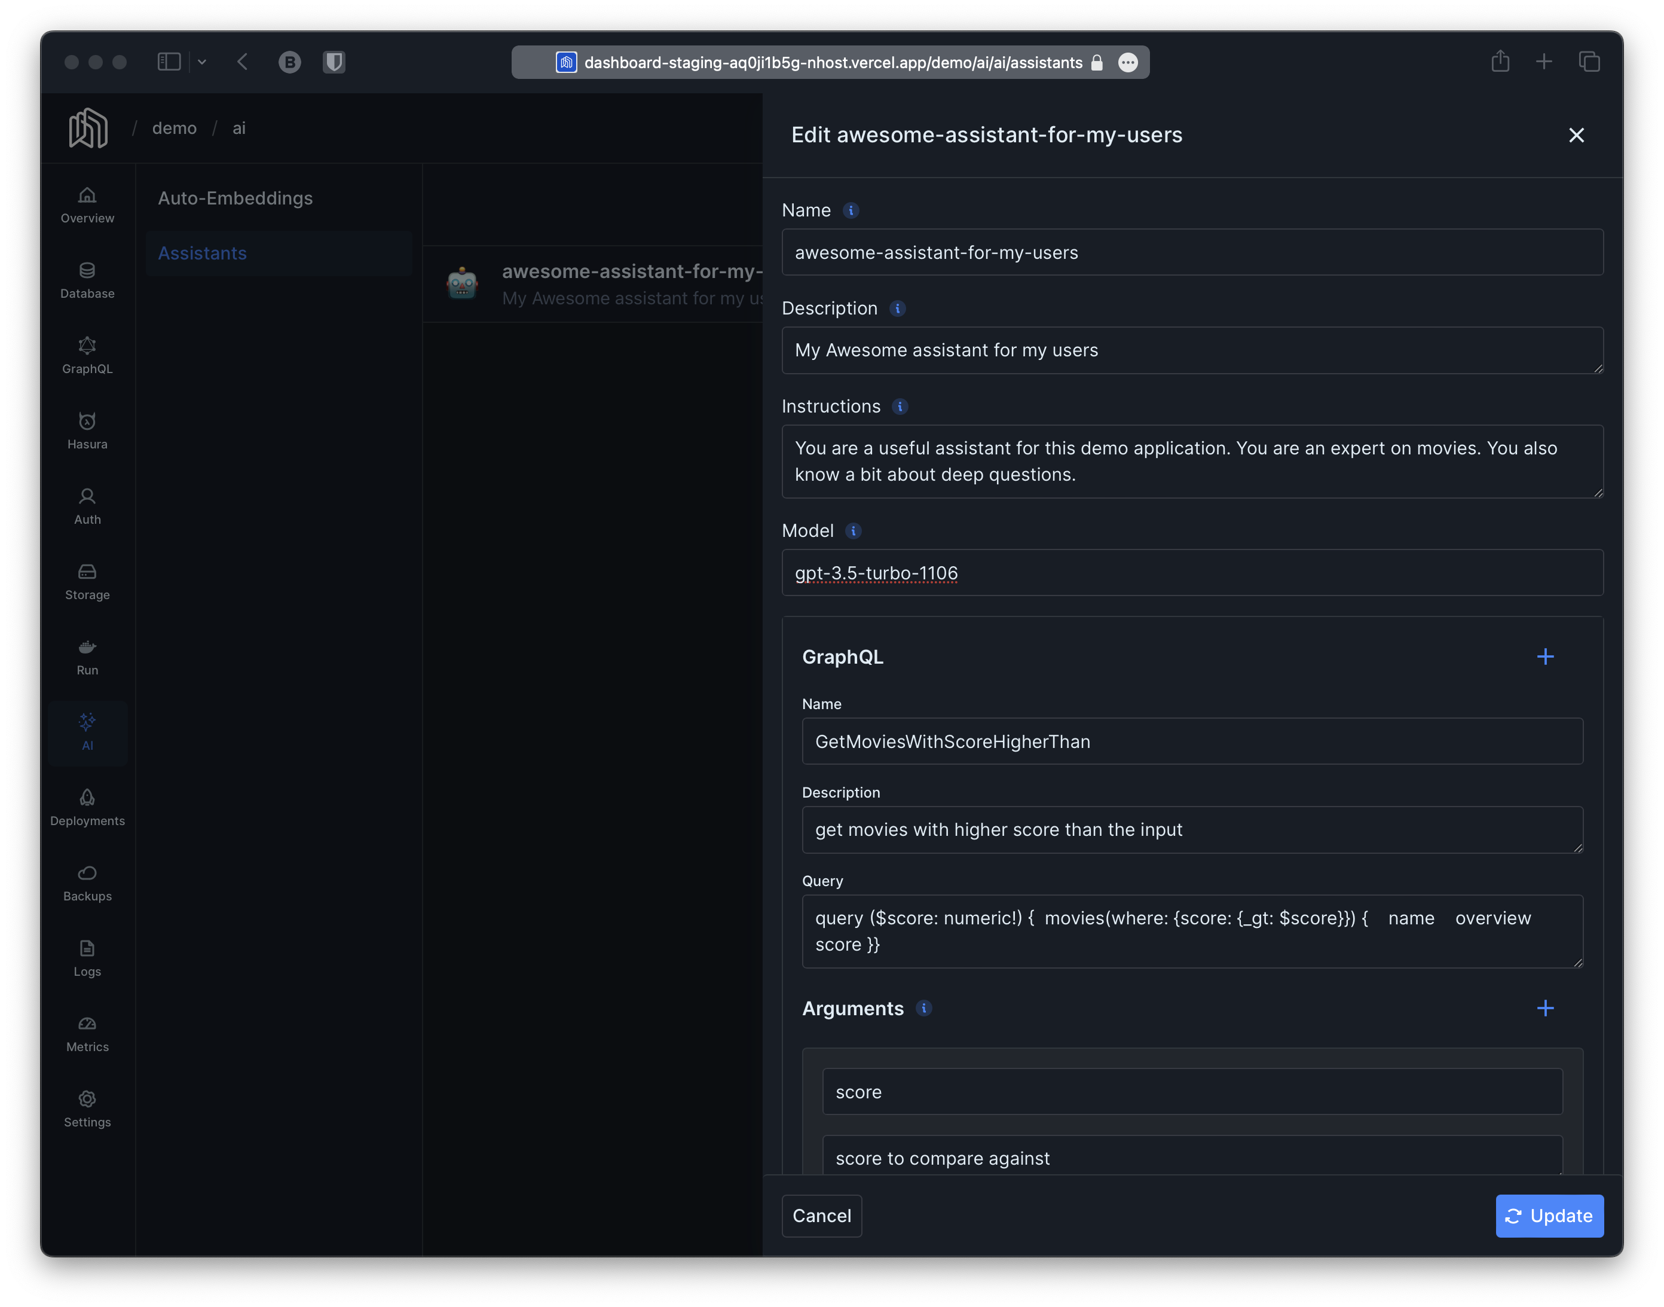
Task: Open the Hasura sidebar item
Action: click(87, 431)
